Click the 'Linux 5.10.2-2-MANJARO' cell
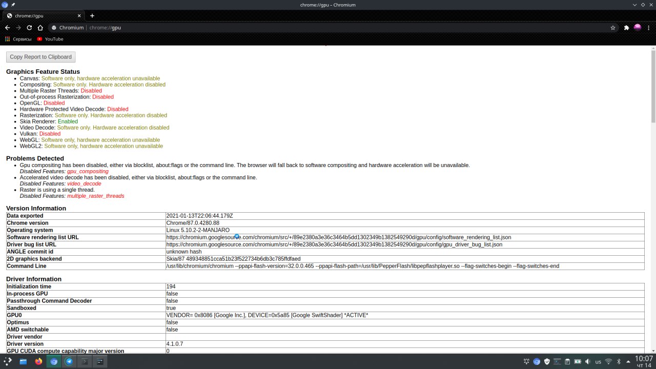The width and height of the screenshot is (656, 369). pyautogui.click(x=405, y=230)
